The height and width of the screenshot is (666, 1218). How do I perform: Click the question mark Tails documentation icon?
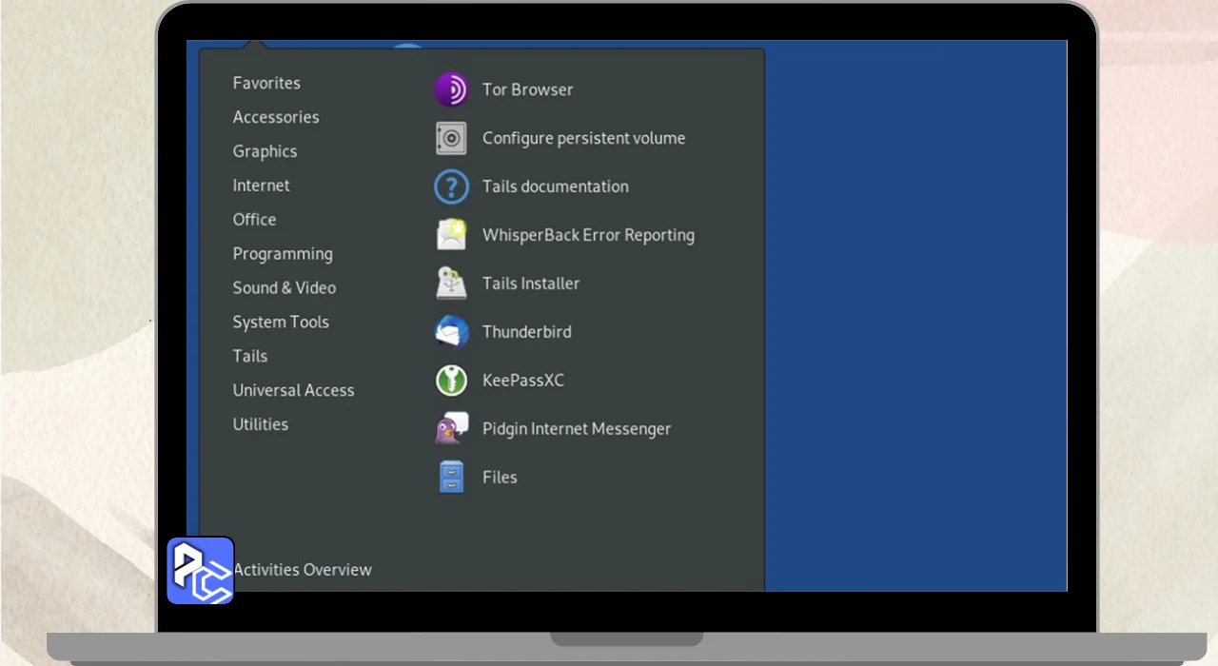click(x=451, y=186)
